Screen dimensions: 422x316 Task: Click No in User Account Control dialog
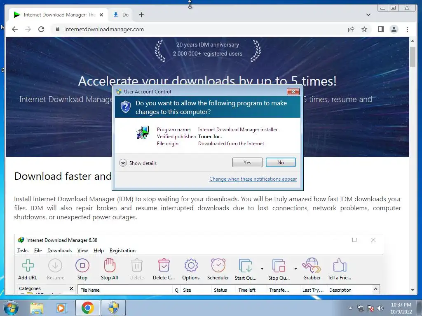click(x=281, y=162)
